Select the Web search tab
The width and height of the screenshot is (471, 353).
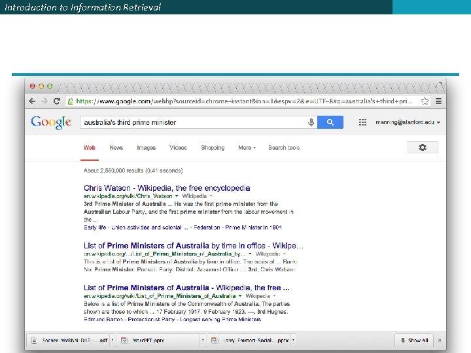coord(90,148)
